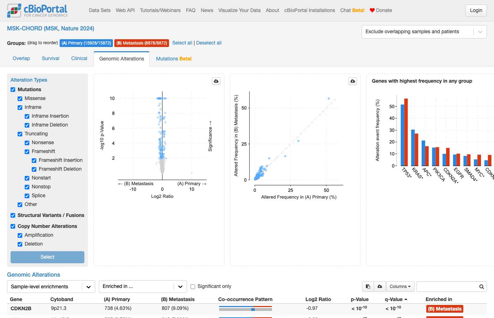This screenshot has width=494, height=318.
Task: Toggle the Nonsense checkbox
Action: point(27,143)
